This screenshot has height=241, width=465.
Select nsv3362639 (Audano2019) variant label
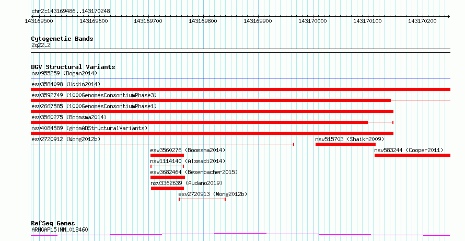click(x=187, y=183)
